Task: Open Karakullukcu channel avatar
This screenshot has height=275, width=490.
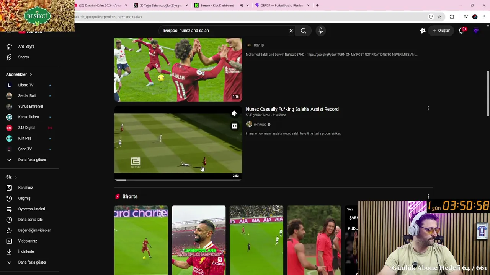Action: 9,117
